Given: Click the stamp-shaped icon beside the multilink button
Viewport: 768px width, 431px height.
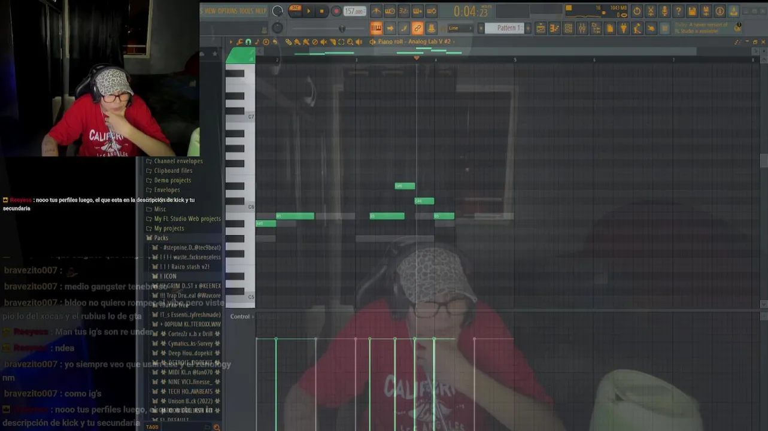Looking at the screenshot, I should (x=432, y=28).
